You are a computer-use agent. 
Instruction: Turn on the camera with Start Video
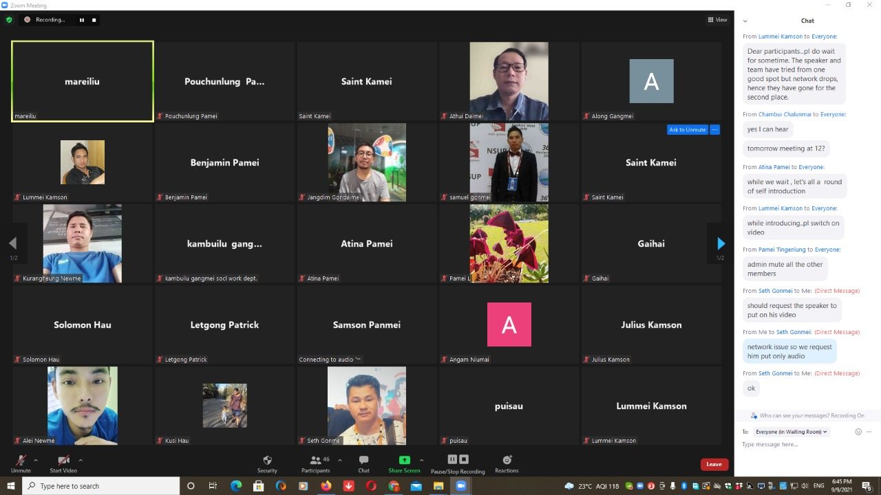pyautogui.click(x=63, y=460)
